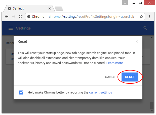The width and height of the screenshot is (156, 115).
Task: Click the Settings tab gear icon
Action: click(10, 8)
